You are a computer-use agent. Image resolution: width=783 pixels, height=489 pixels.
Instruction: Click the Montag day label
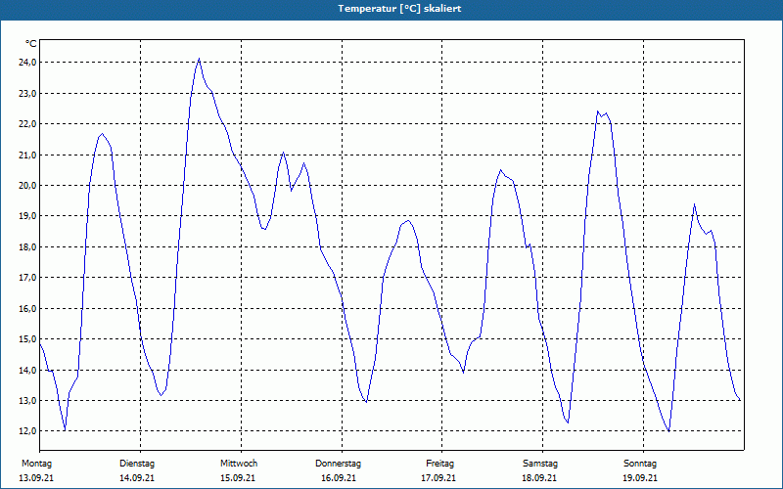pos(36,464)
